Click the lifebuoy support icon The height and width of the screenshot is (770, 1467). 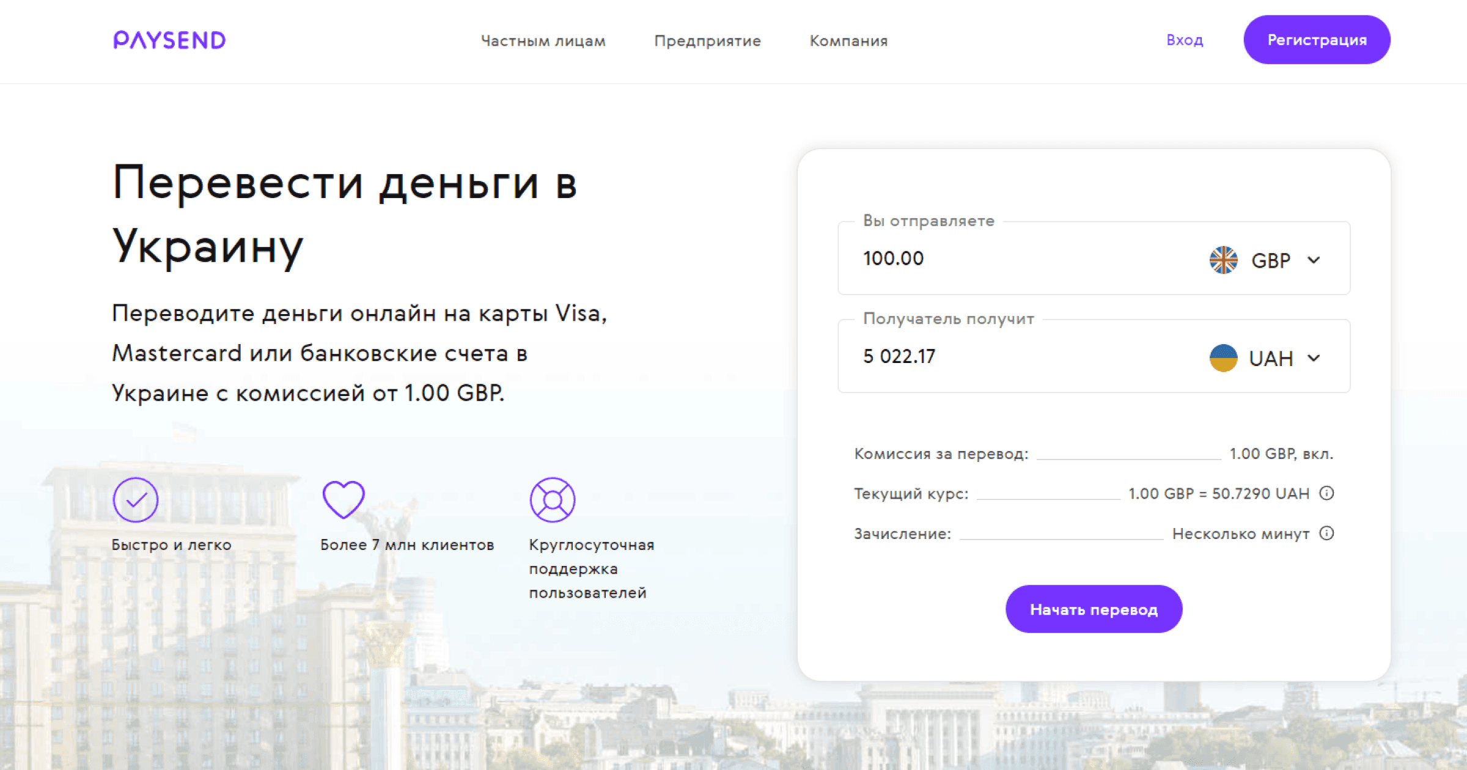[x=553, y=500]
